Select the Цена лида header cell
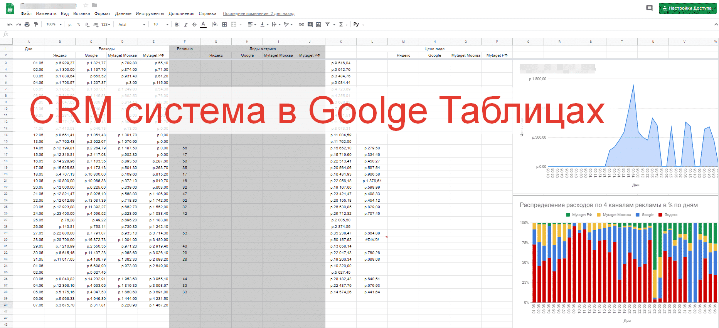The image size is (719, 328). (x=434, y=49)
